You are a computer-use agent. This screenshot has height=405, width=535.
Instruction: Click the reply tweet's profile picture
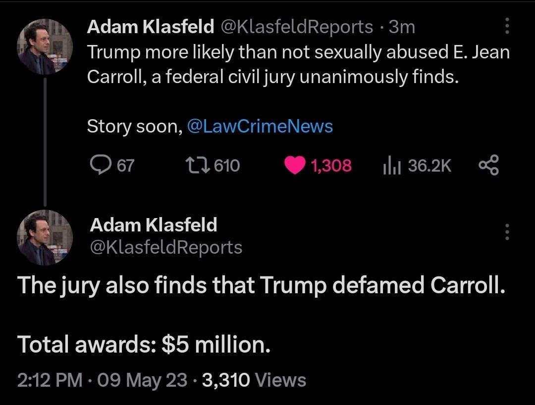point(45,237)
